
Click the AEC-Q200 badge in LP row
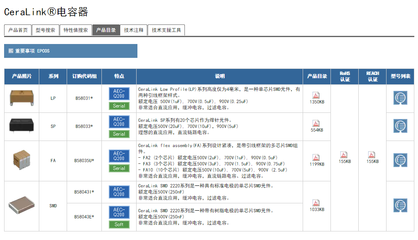pyautogui.click(x=119, y=94)
